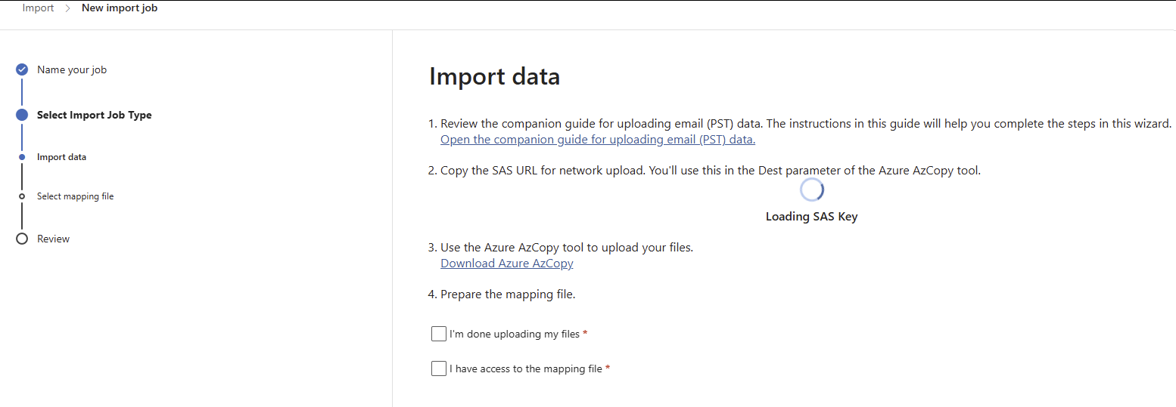Click the New import job breadcrumb item
The image size is (1176, 407).
point(120,8)
